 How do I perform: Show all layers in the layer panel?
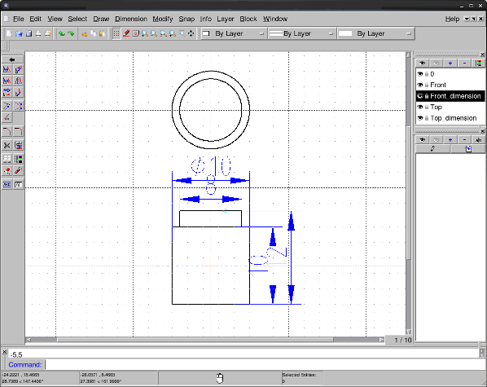pos(423,64)
